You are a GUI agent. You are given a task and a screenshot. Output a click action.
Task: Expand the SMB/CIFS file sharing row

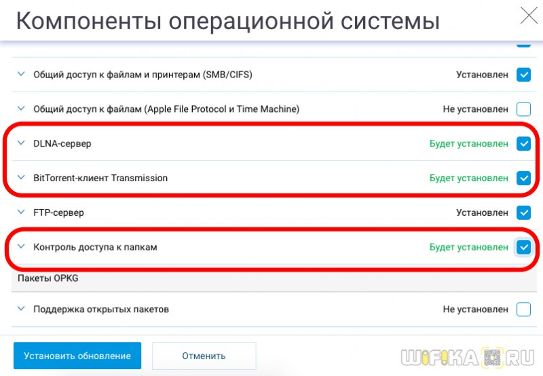click(x=21, y=74)
